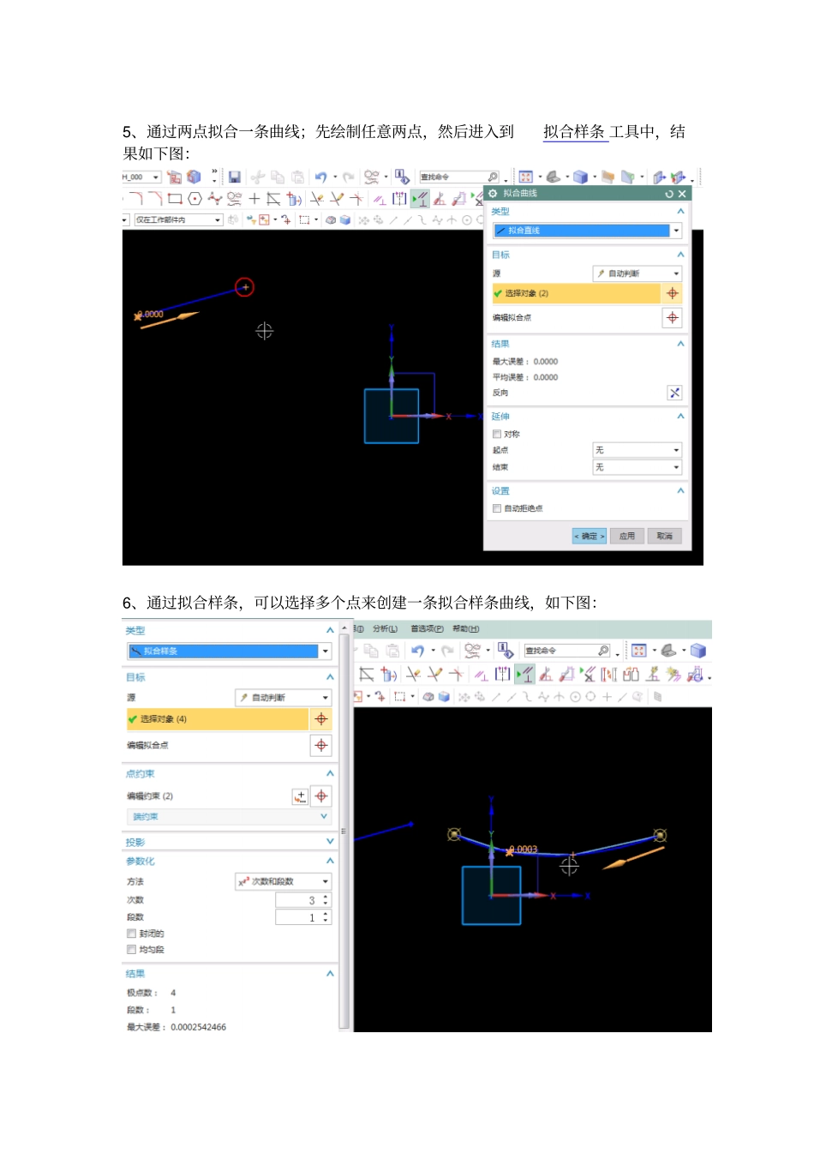Open the 自动判断 source dropdown in upper dialog
The height and width of the screenshot is (1153, 814).
coord(637,273)
